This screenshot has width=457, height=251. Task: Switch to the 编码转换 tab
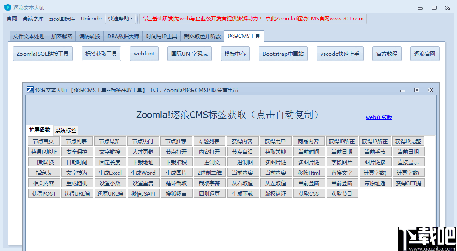(90, 37)
